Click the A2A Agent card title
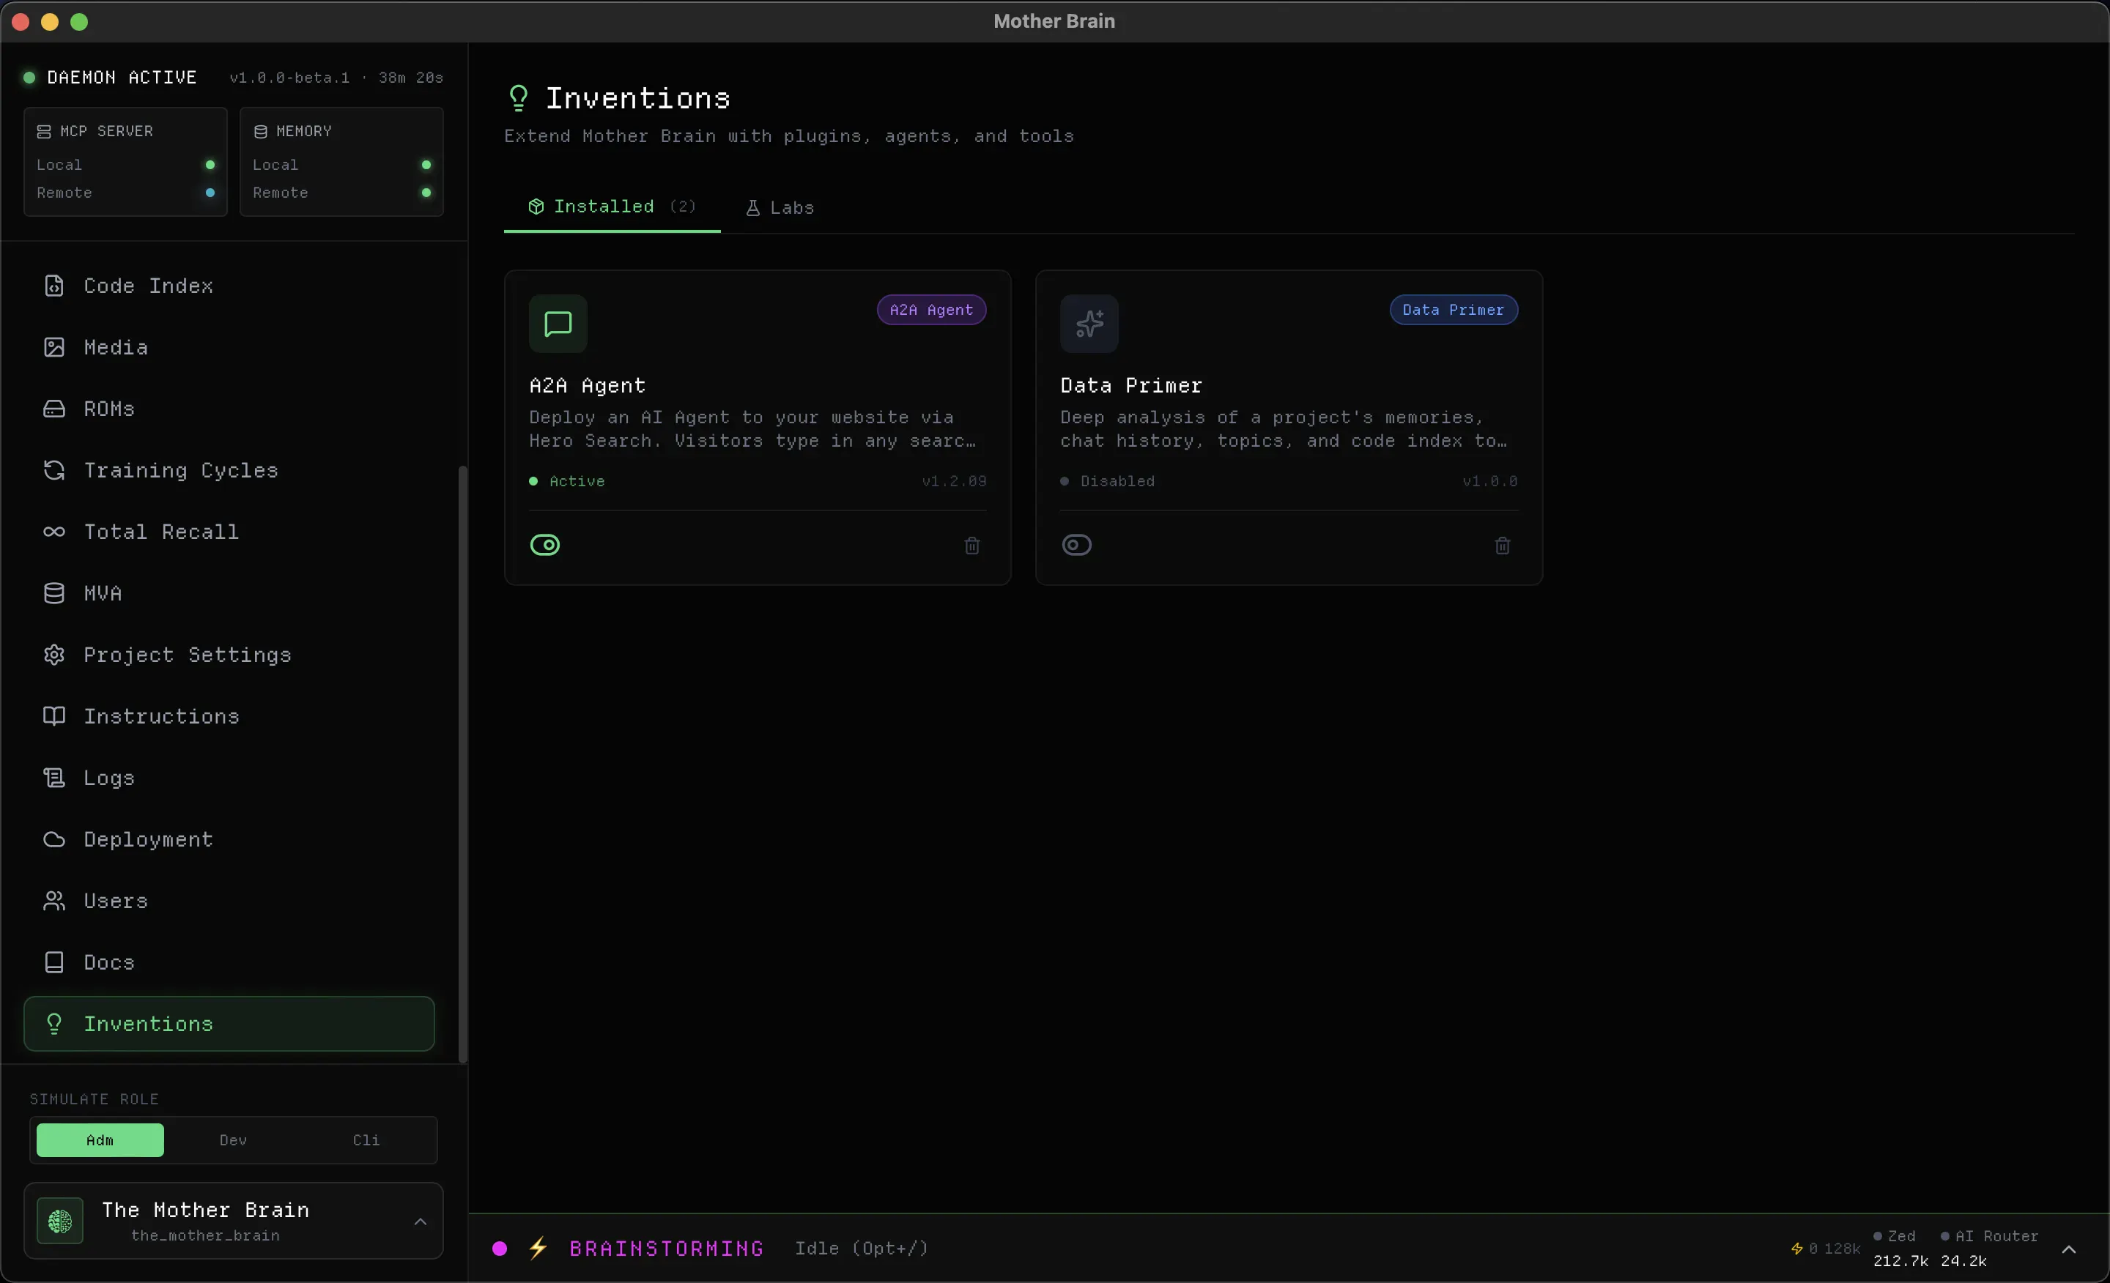 tap(588, 386)
